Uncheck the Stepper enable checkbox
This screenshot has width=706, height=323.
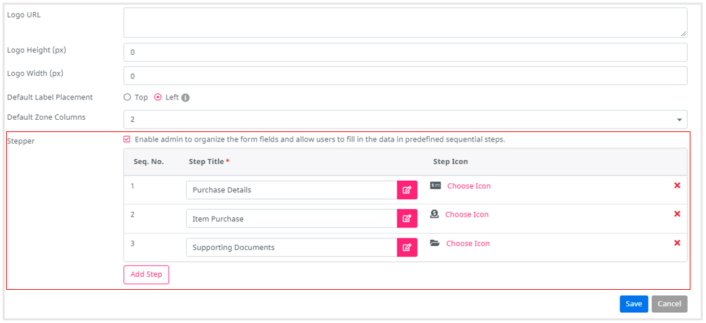click(127, 139)
